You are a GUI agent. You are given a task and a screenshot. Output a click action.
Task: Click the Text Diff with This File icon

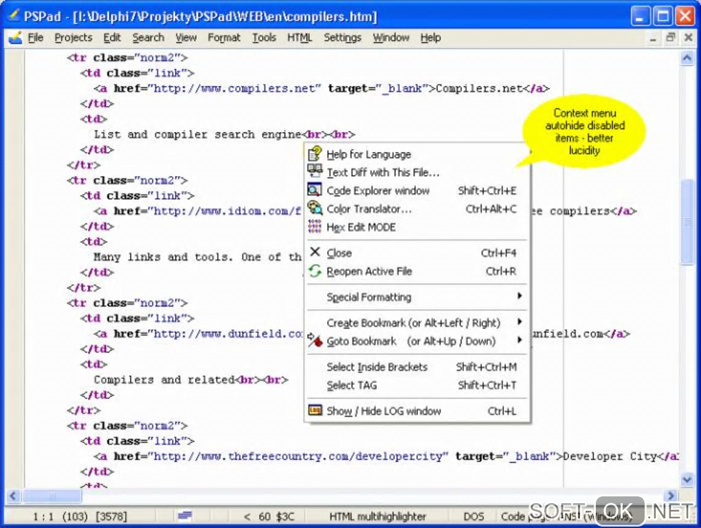click(x=315, y=171)
